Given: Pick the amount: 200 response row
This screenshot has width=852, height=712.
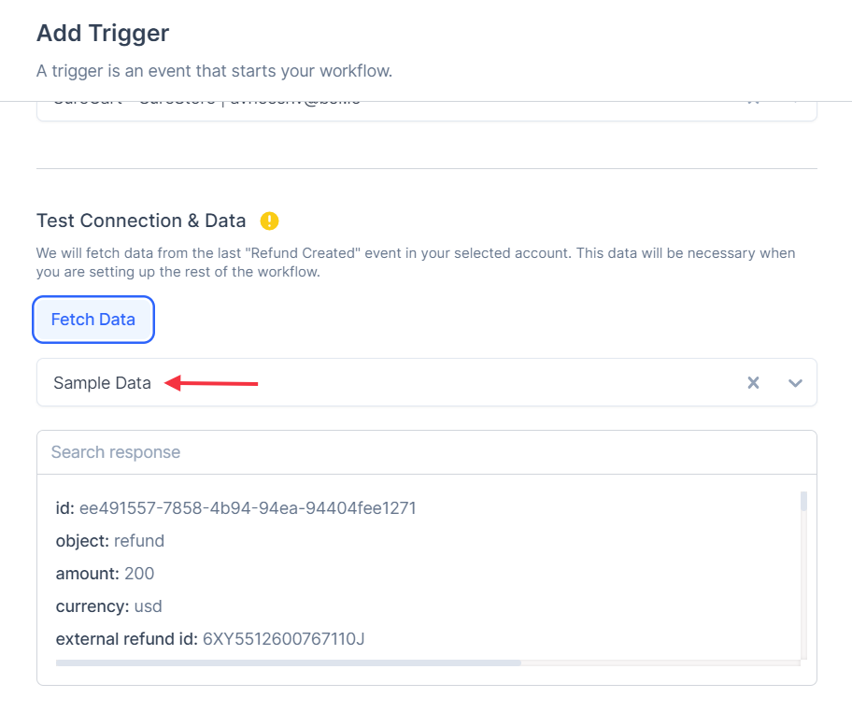Looking at the screenshot, I should [105, 574].
